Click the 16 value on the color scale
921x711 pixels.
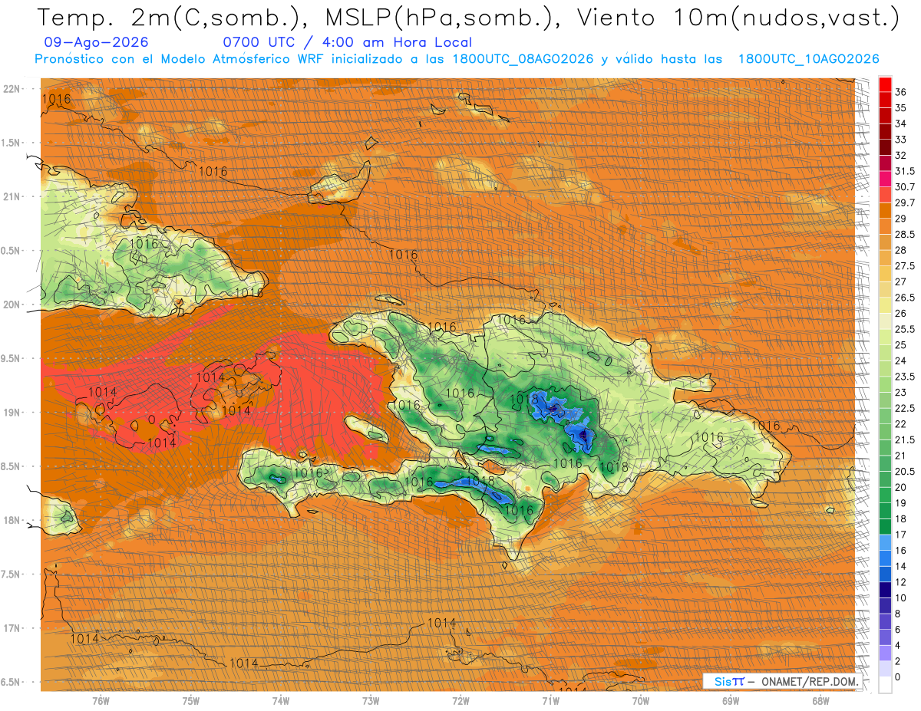click(x=901, y=550)
